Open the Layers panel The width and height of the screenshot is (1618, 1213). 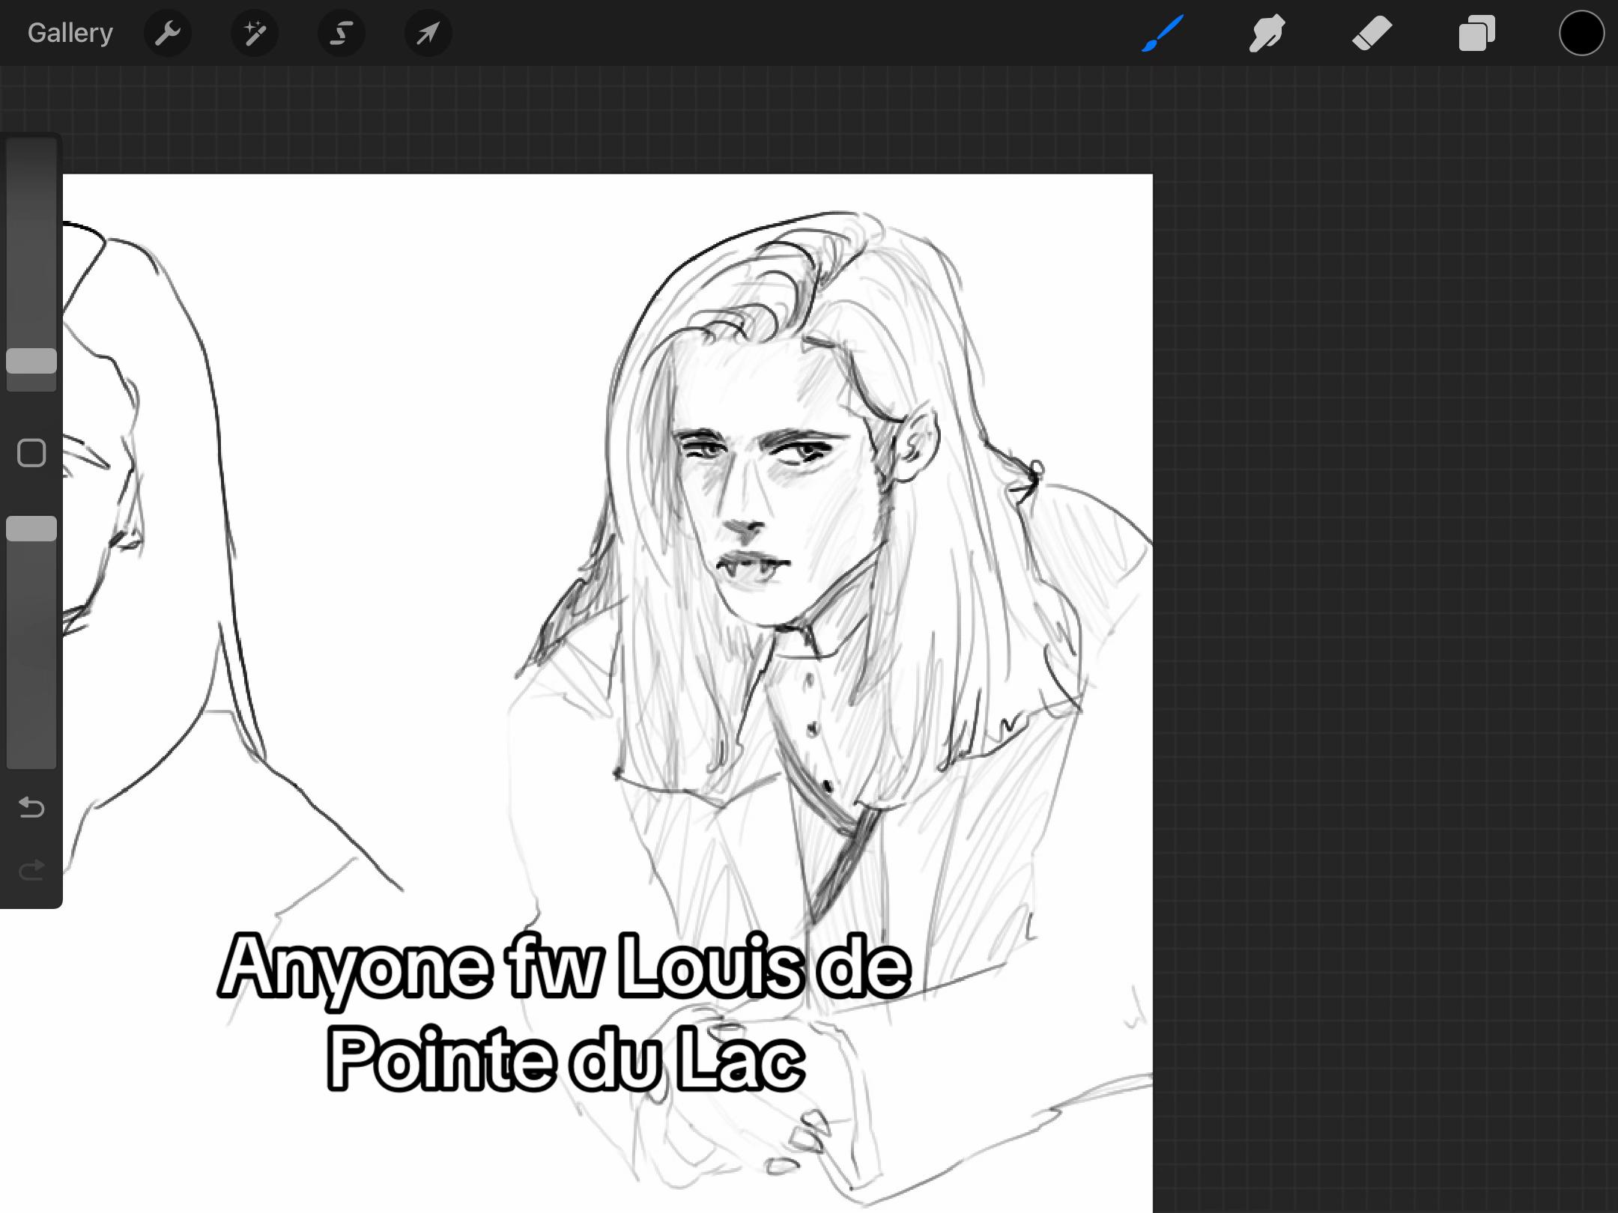point(1476,33)
